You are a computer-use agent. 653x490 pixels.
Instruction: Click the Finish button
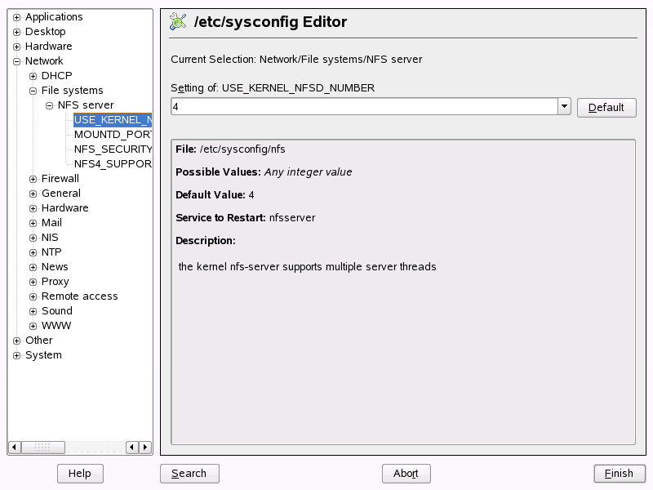click(x=620, y=474)
